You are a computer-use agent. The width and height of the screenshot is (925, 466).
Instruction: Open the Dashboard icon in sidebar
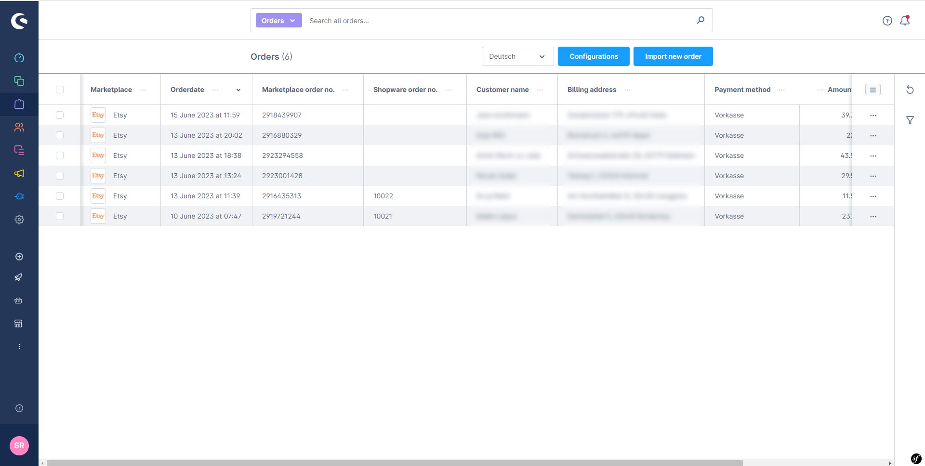click(x=19, y=58)
